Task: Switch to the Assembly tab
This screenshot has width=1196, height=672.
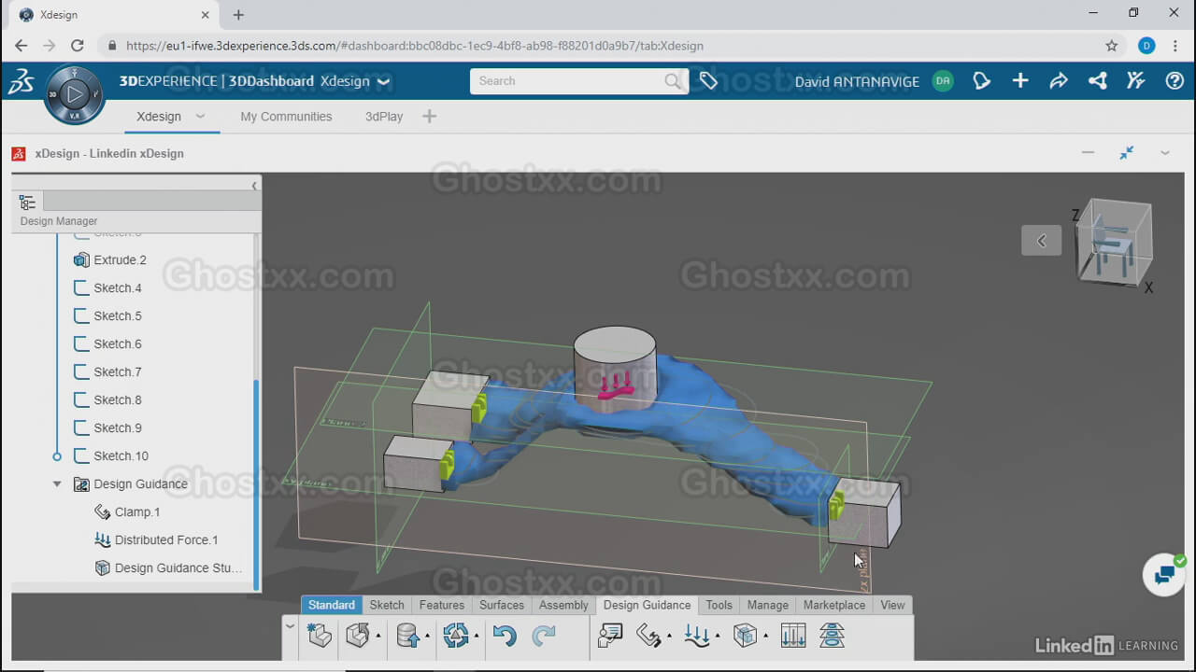Action: point(563,605)
